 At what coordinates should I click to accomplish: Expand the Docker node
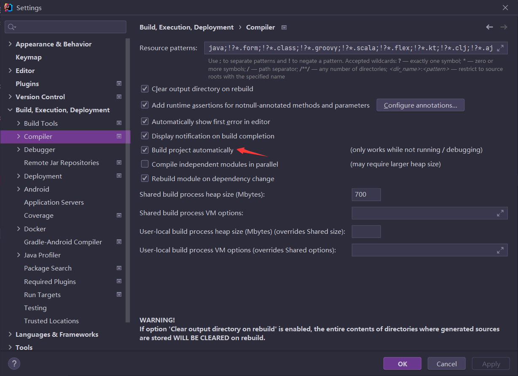coord(19,229)
